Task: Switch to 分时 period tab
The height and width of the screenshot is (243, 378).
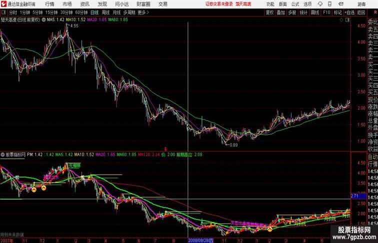Action: tap(13, 12)
